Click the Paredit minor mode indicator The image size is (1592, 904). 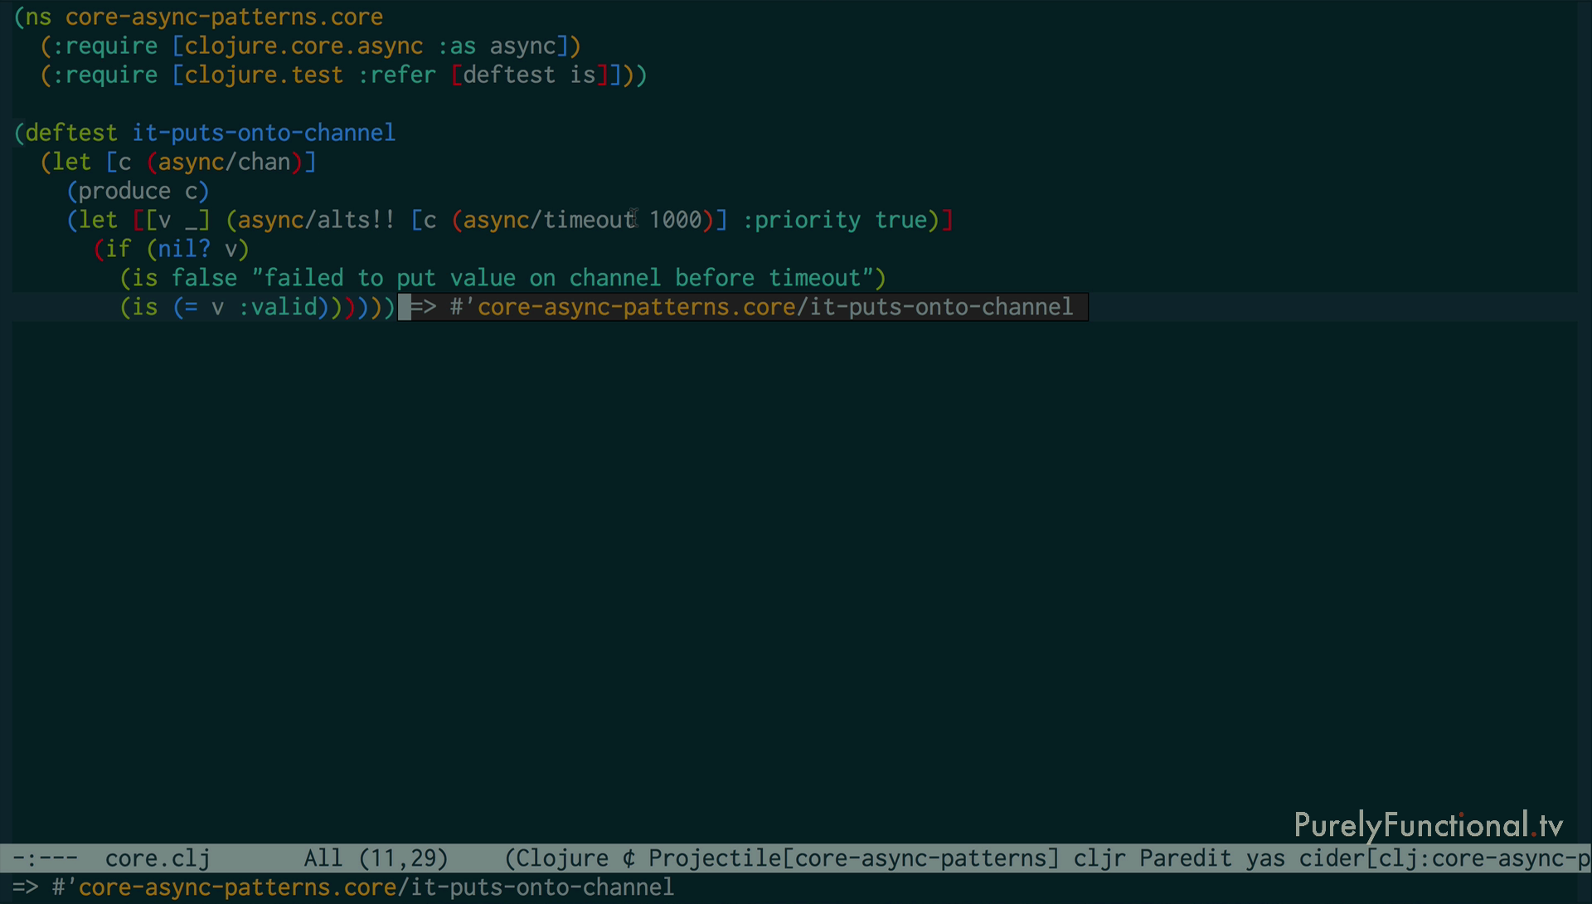1185,858
